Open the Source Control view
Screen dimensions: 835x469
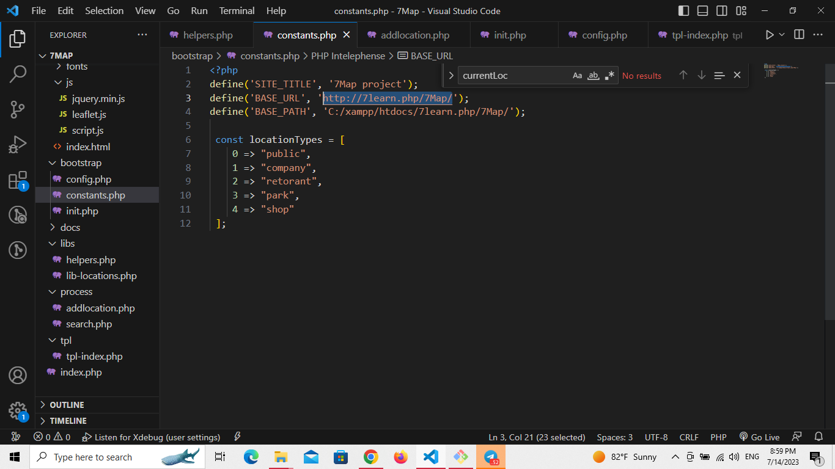pos(18,109)
